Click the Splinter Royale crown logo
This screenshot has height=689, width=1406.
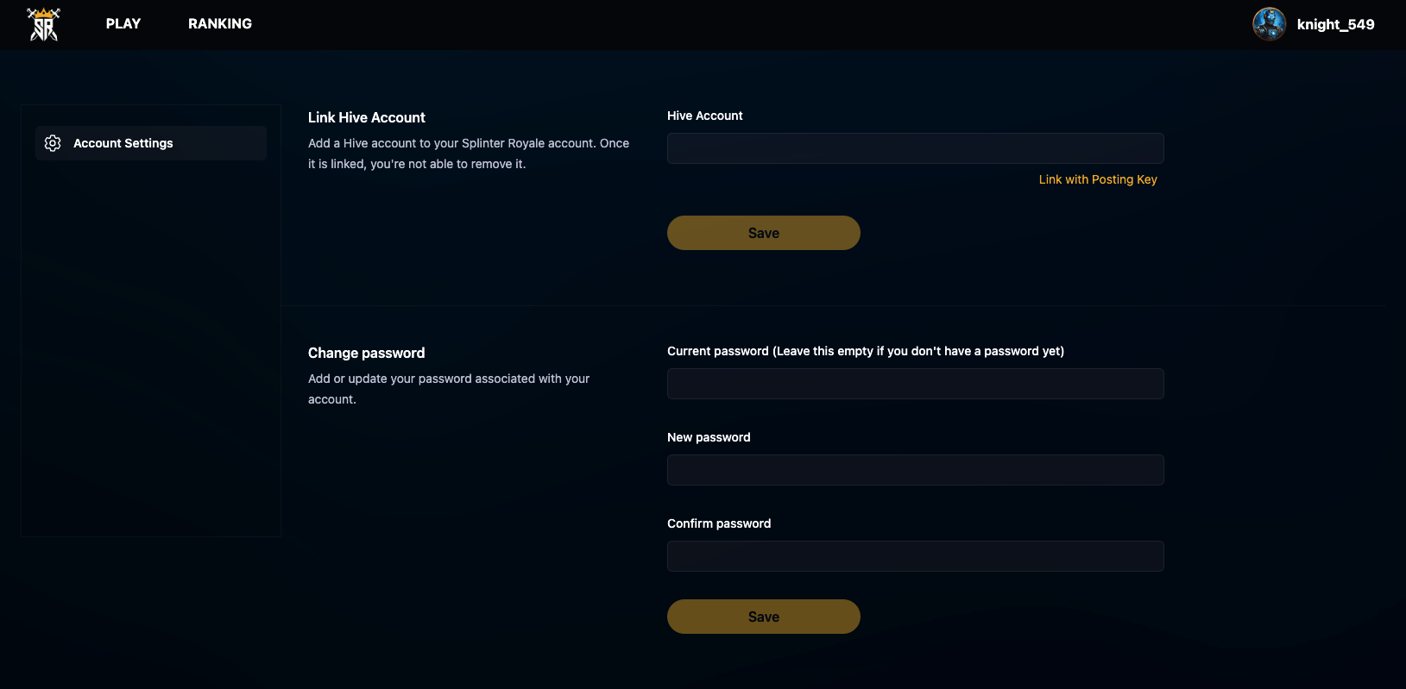click(44, 24)
